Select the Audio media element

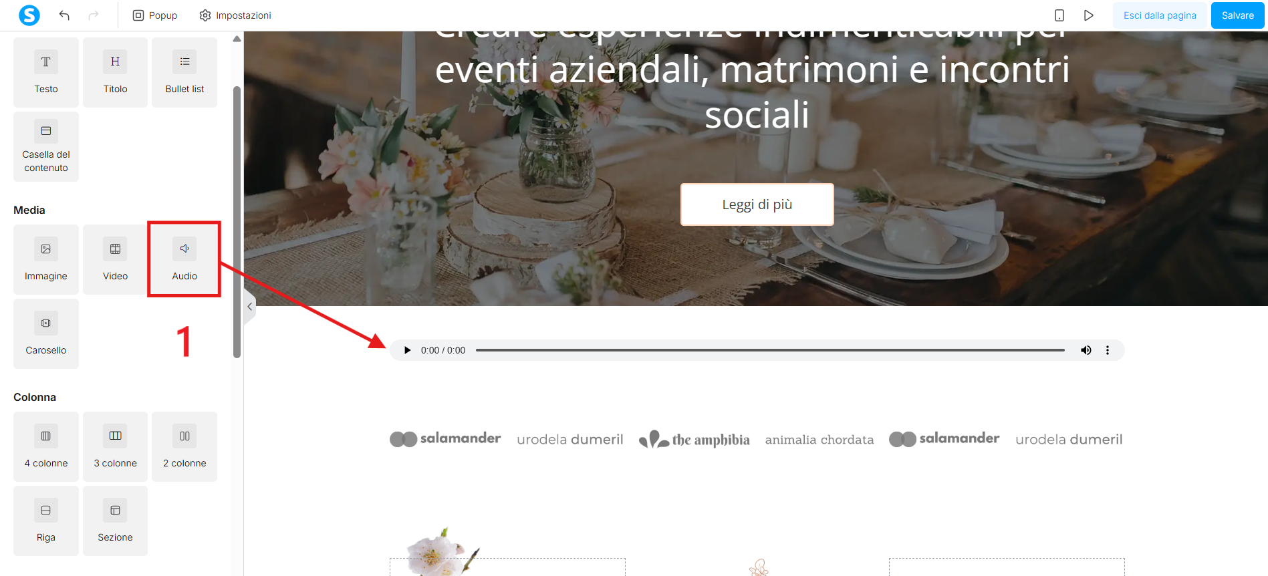[x=184, y=259]
